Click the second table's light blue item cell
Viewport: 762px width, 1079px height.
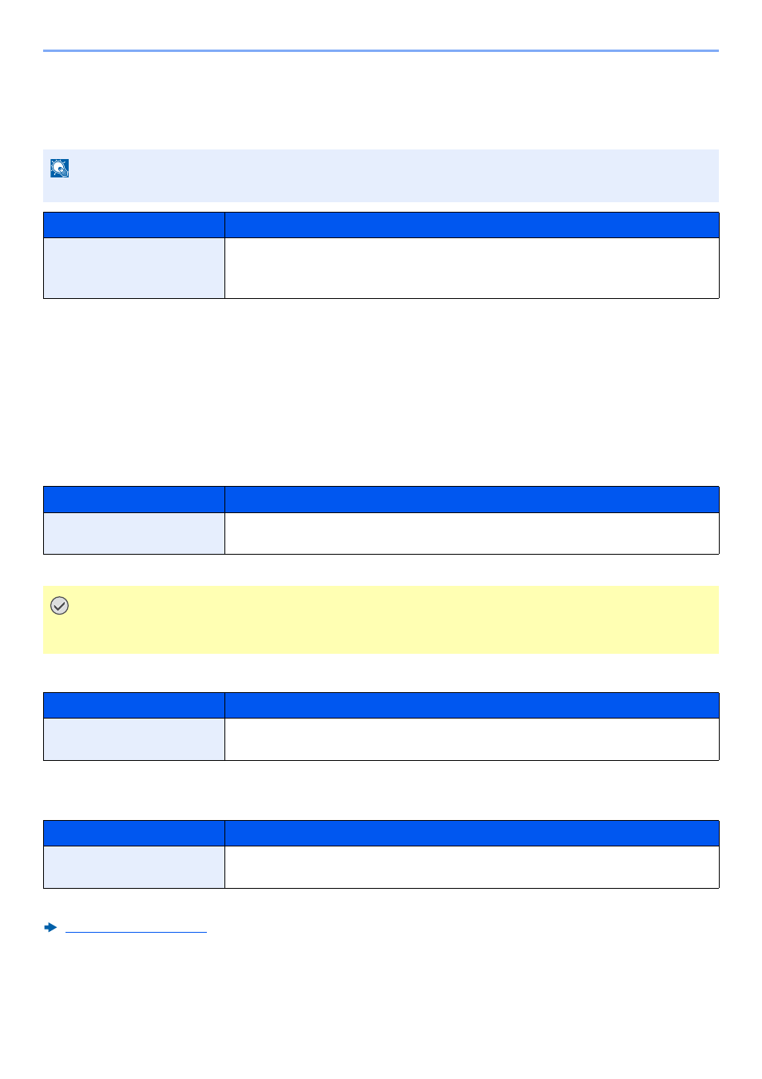[x=134, y=533]
